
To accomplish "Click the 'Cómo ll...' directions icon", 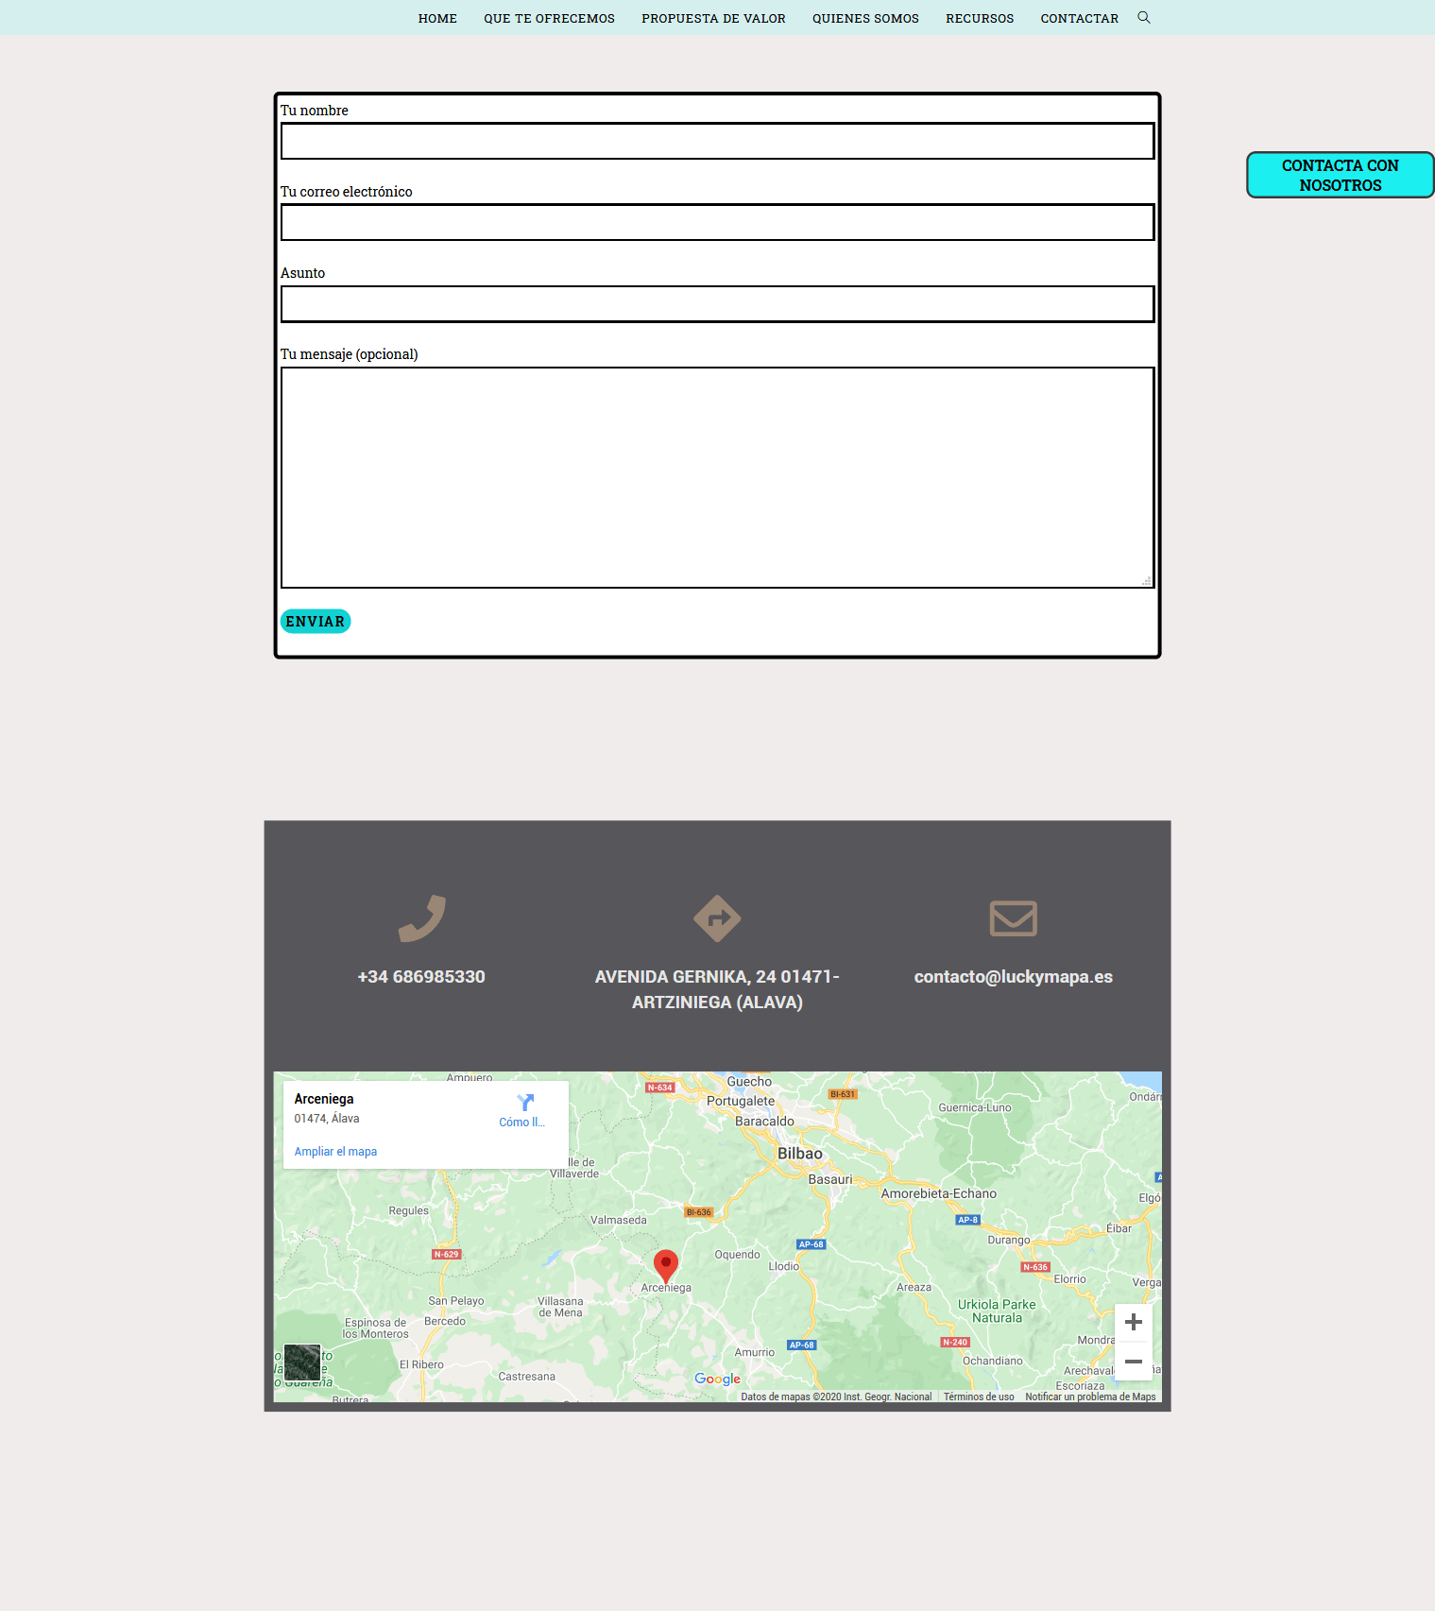I will pos(525,1102).
